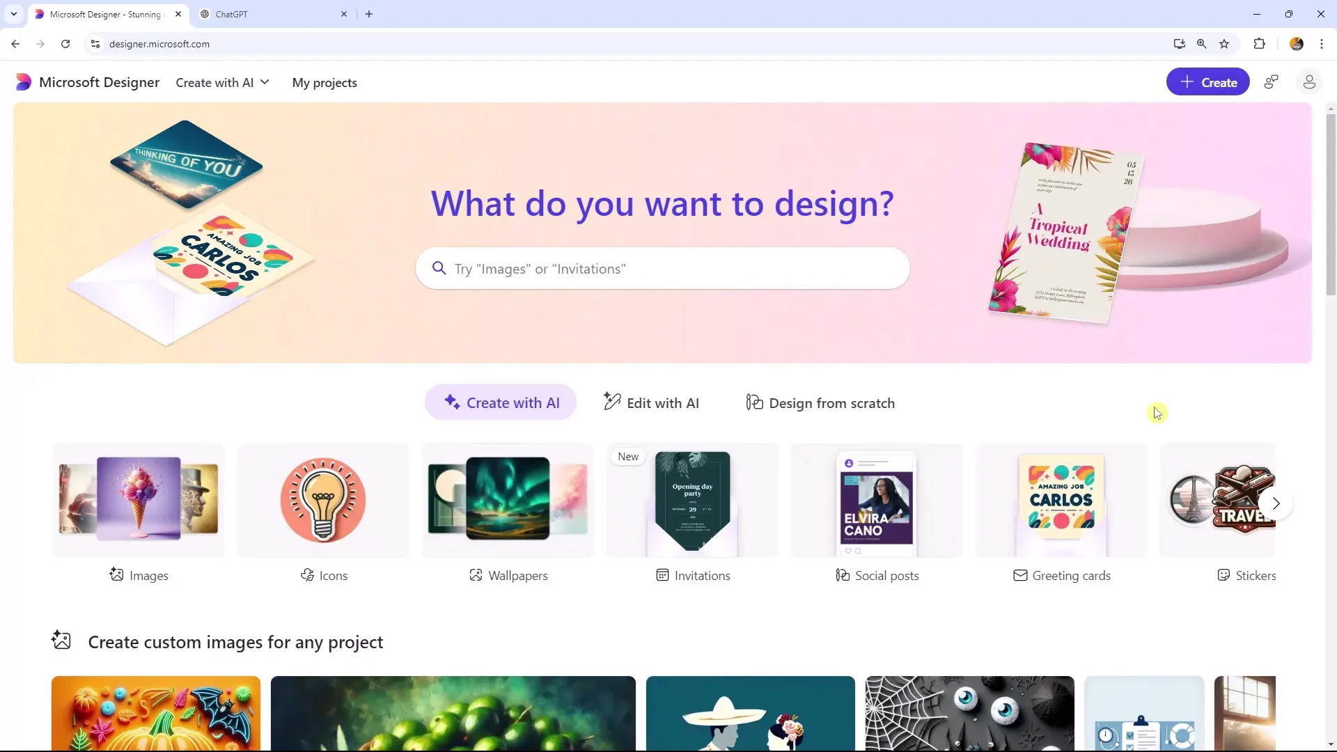This screenshot has width=1337, height=752.
Task: Click the search input field
Action: 663,268
